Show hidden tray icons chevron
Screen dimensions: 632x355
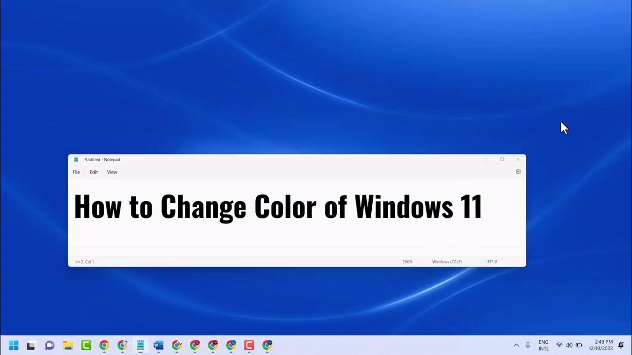[x=516, y=345]
